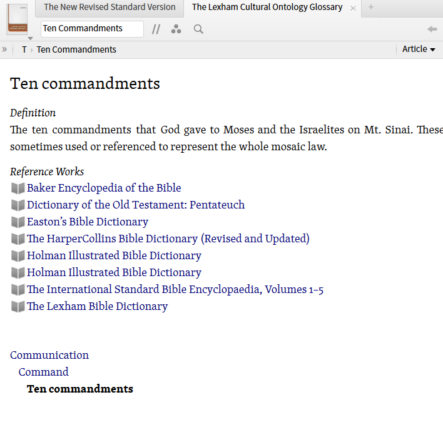Screen dimensions: 443x422
Task: Open inline search magnifier icon
Action: pos(198,29)
